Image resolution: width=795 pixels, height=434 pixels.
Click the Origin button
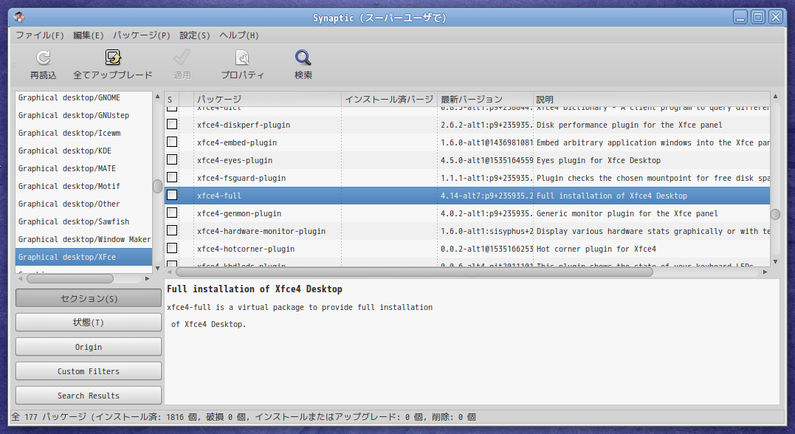point(89,347)
